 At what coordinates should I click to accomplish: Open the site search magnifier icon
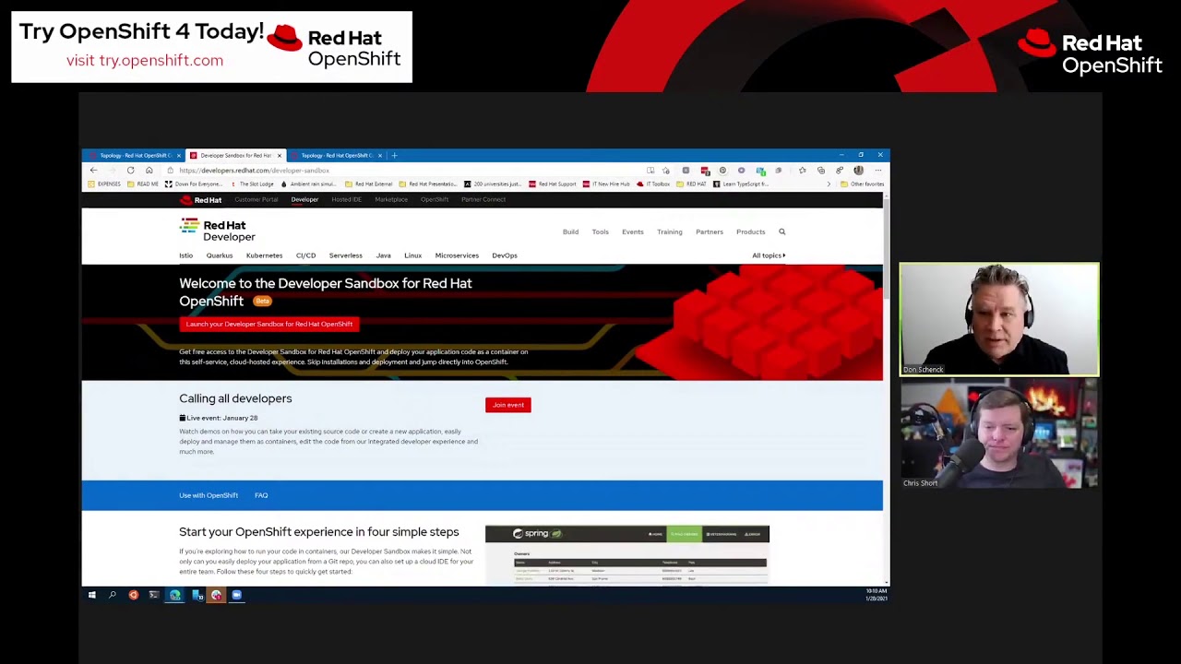[781, 231]
